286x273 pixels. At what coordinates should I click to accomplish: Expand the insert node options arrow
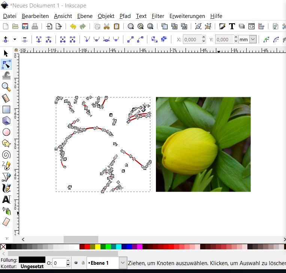[x=15, y=39]
